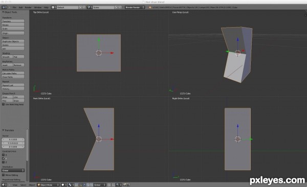Viewport: 307px width, 187px height.
Task: Click the screen layout browse icon
Action: click(53, 7)
